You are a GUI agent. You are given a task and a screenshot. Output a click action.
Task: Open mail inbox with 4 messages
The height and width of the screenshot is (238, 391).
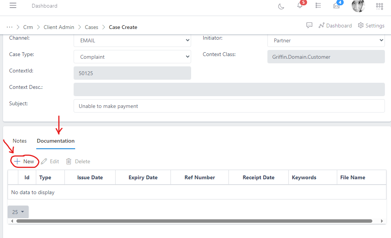tap(336, 6)
